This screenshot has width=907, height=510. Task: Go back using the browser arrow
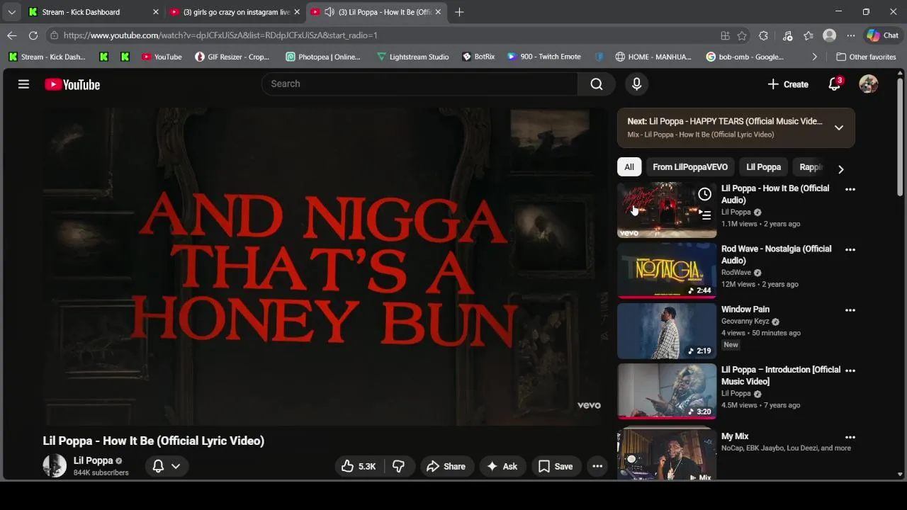pyautogui.click(x=12, y=35)
